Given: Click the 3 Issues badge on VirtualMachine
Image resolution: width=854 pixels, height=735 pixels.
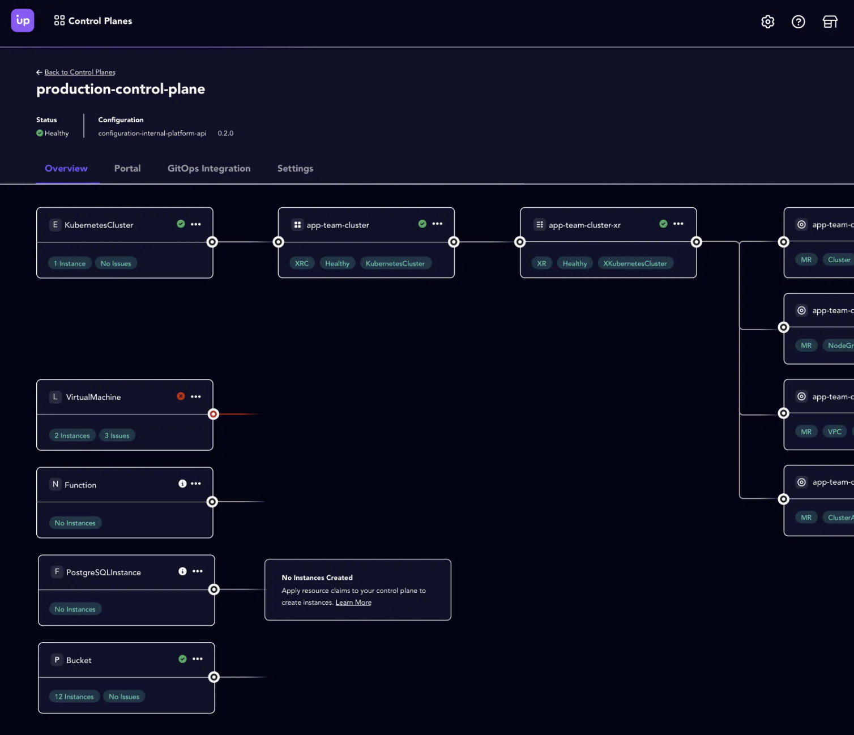Looking at the screenshot, I should tap(117, 435).
